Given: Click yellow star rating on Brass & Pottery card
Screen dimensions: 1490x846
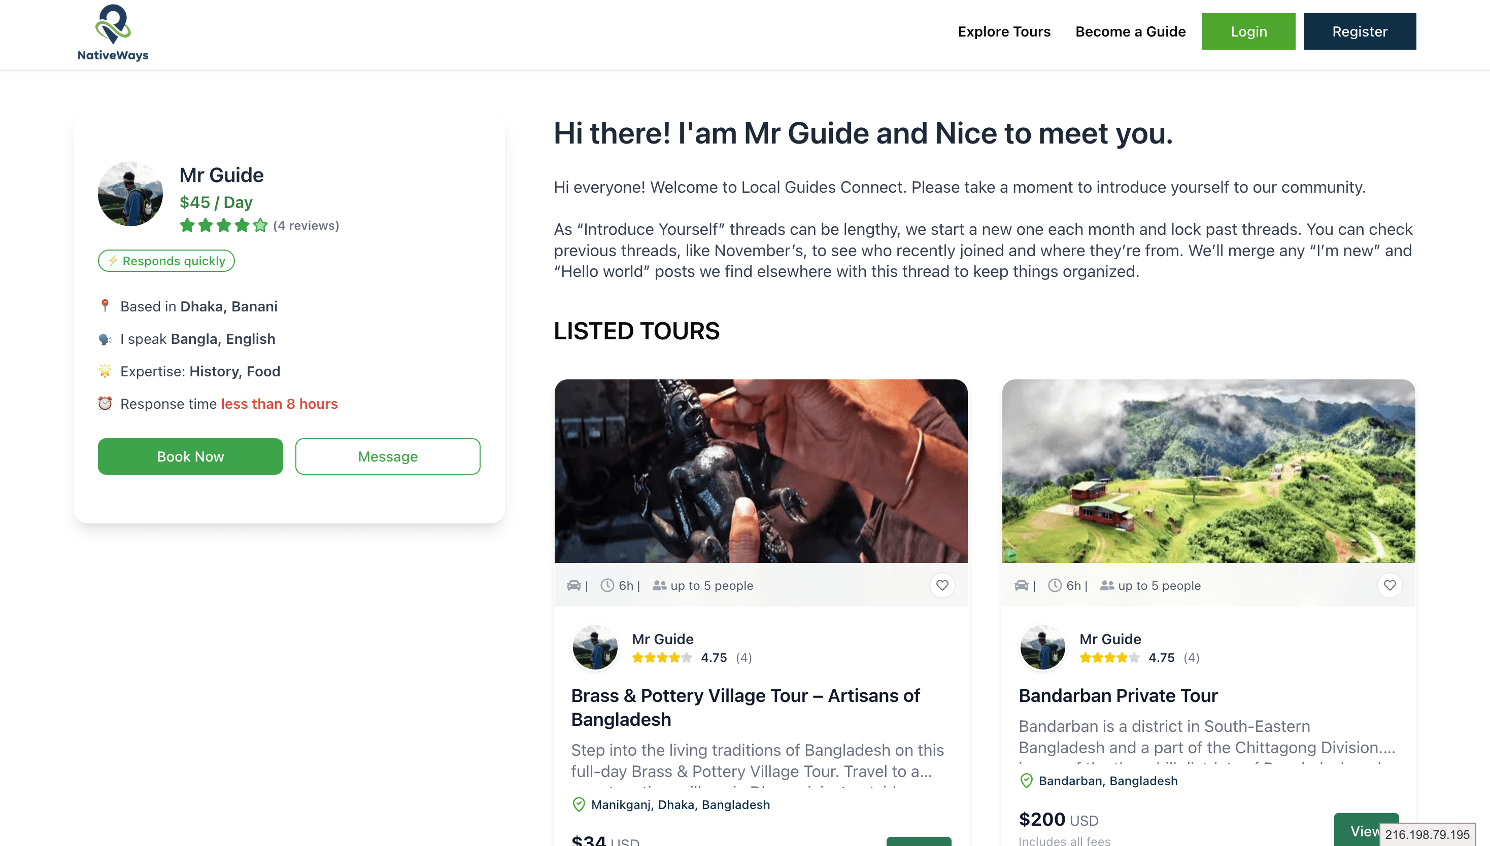Looking at the screenshot, I should (662, 658).
